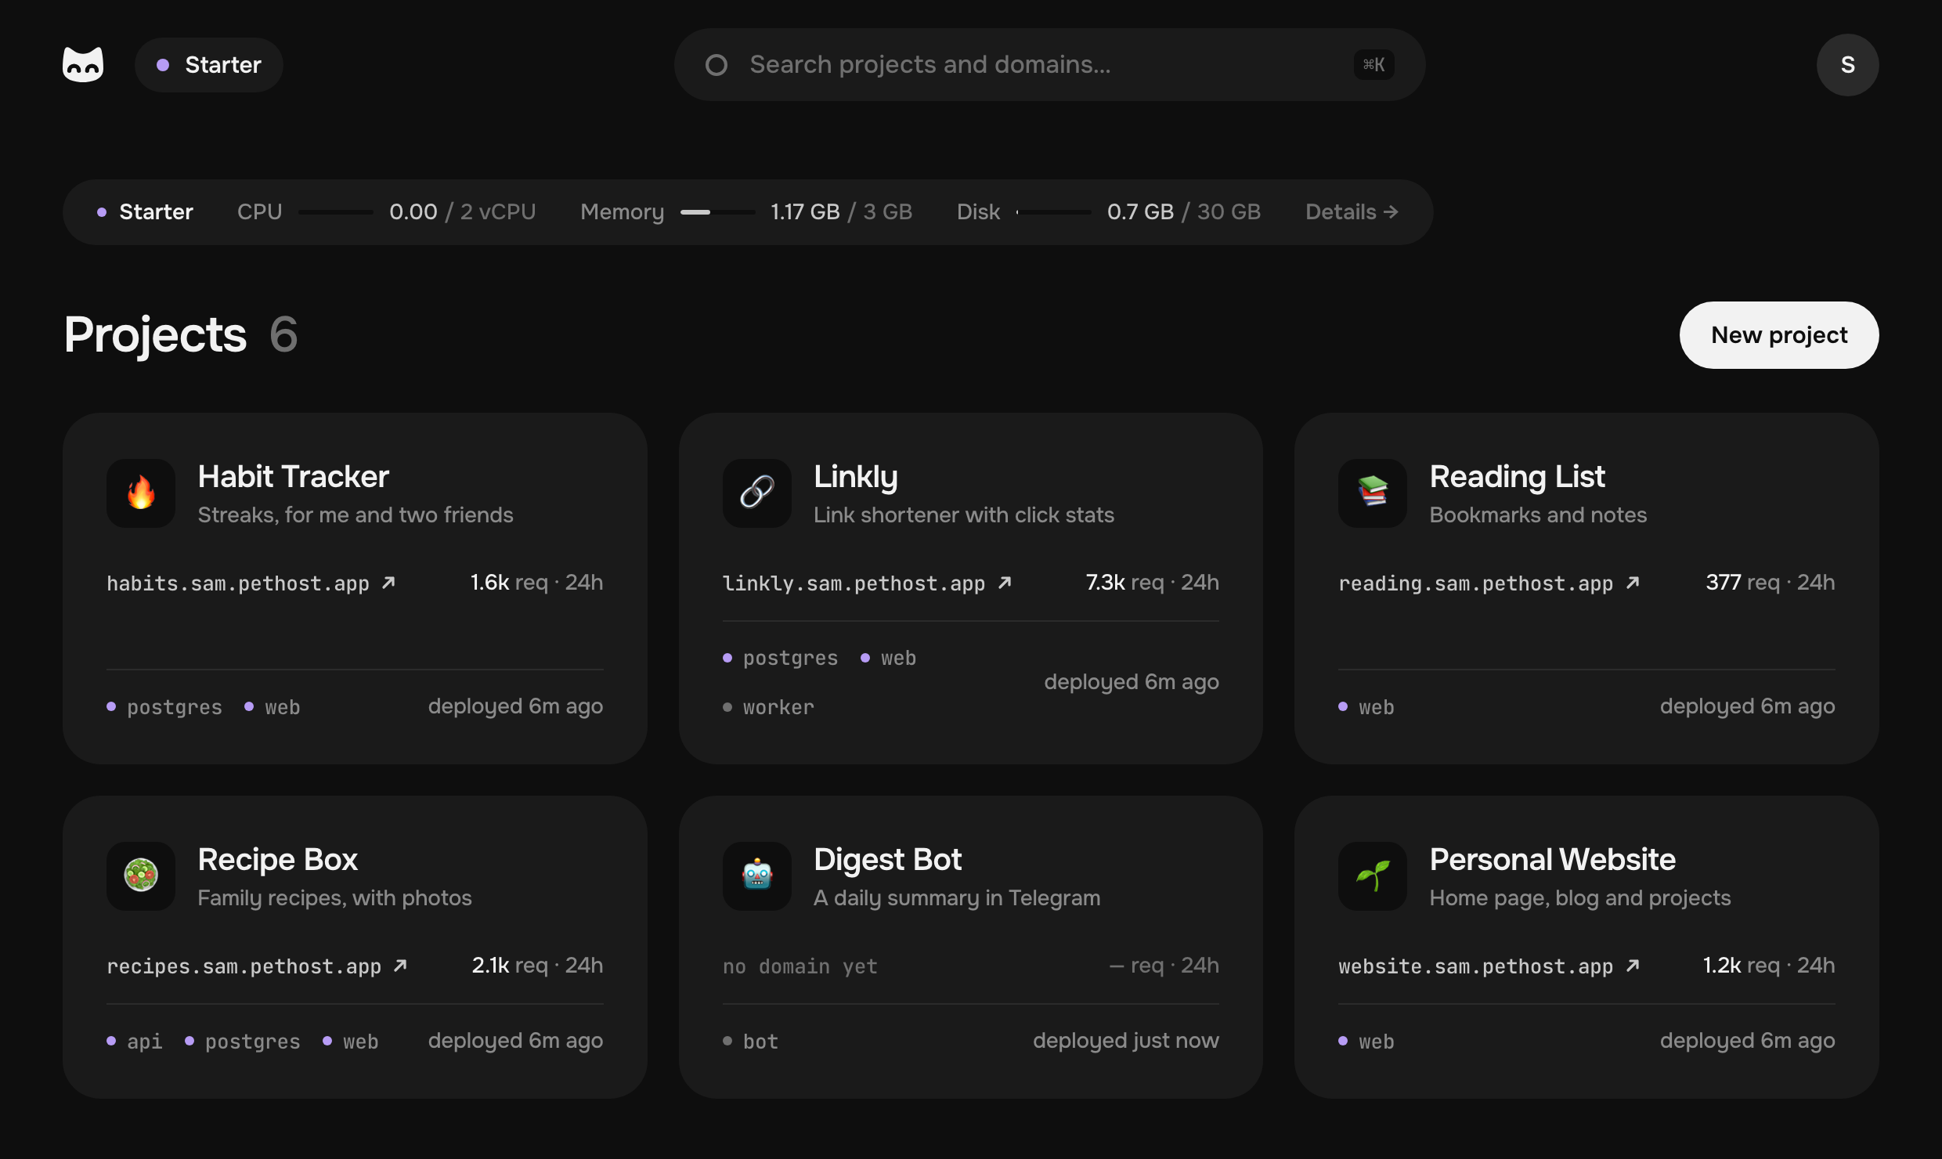Viewport: 1942px width, 1159px height.
Task: Click 'no domain yet' in Digest Bot
Action: coord(800,966)
